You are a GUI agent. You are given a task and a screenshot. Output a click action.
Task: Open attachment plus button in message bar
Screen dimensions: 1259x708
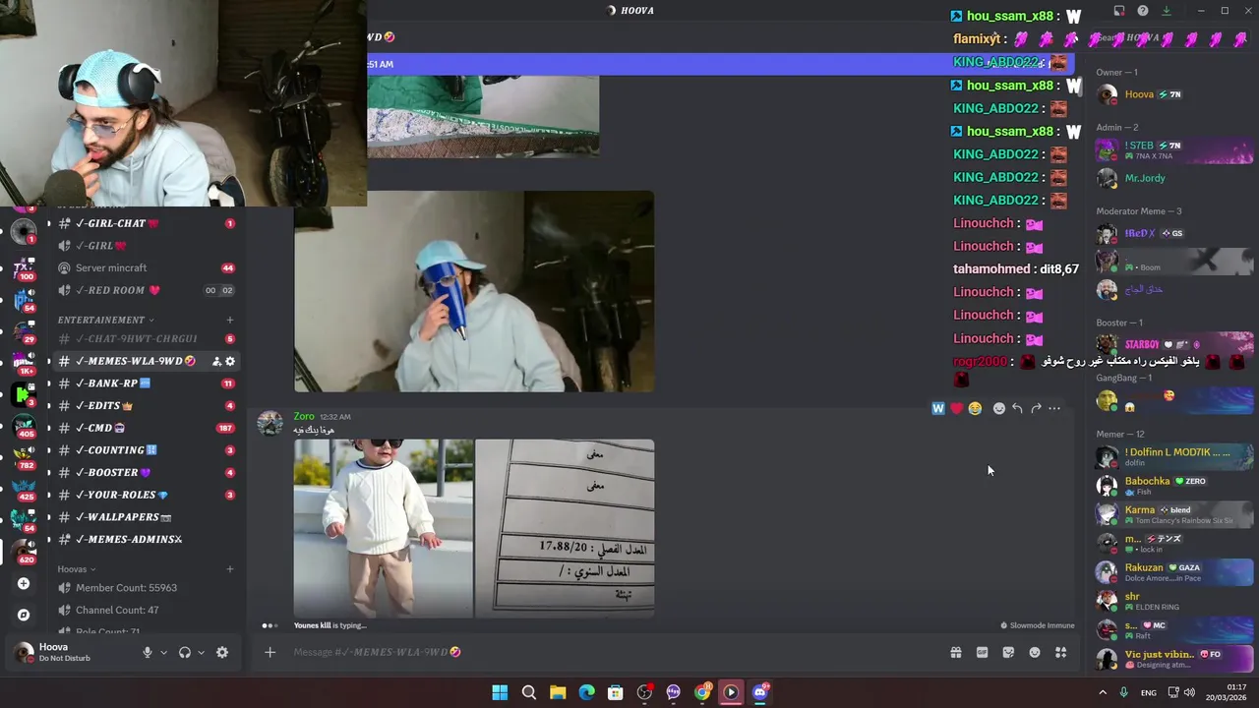click(x=270, y=652)
